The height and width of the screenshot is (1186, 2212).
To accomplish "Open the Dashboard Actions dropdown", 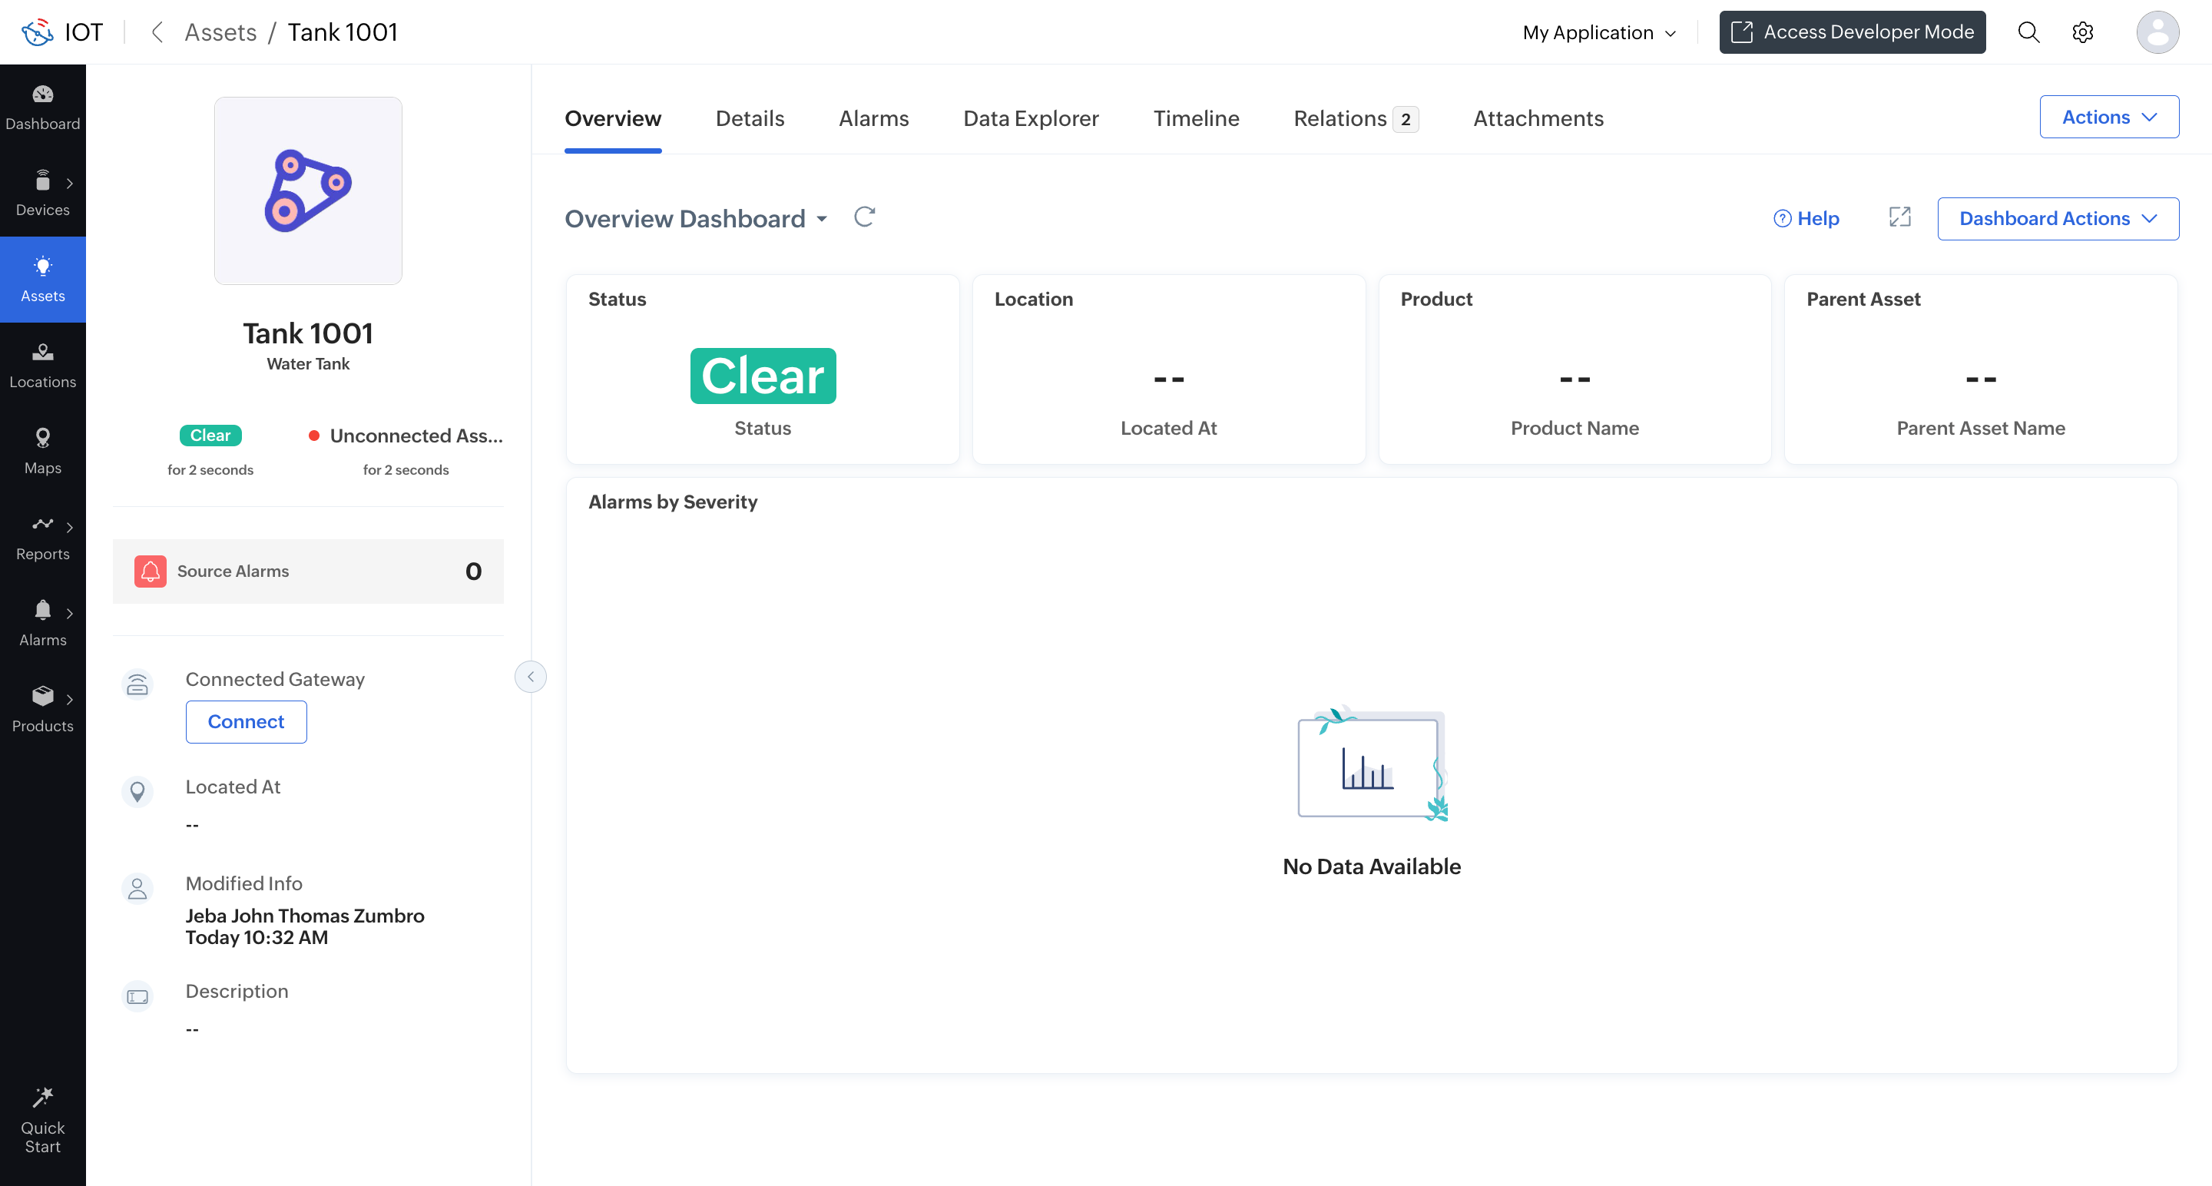I will coord(2058,218).
